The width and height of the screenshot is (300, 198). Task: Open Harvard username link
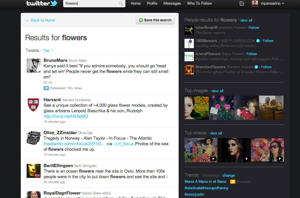point(52,100)
